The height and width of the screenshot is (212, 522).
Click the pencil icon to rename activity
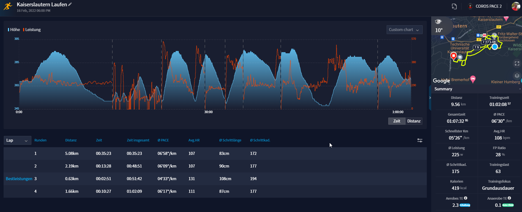tap(70, 4)
